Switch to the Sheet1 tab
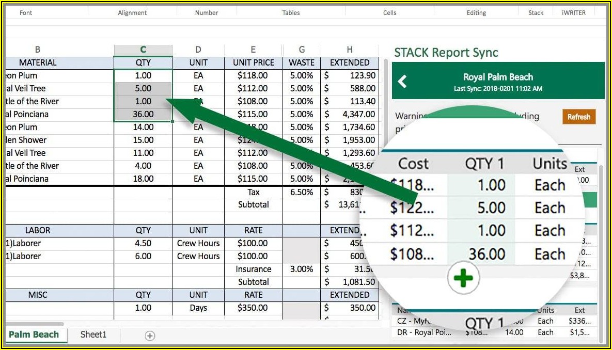 coord(93,335)
